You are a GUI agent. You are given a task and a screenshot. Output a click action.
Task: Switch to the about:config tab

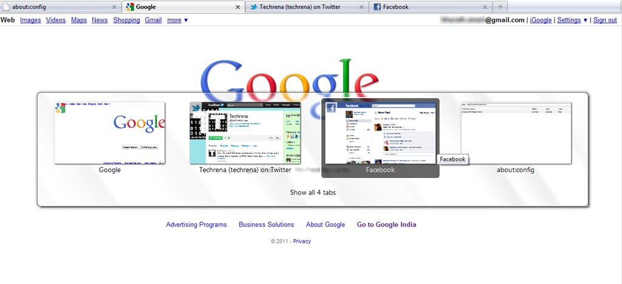click(x=61, y=7)
